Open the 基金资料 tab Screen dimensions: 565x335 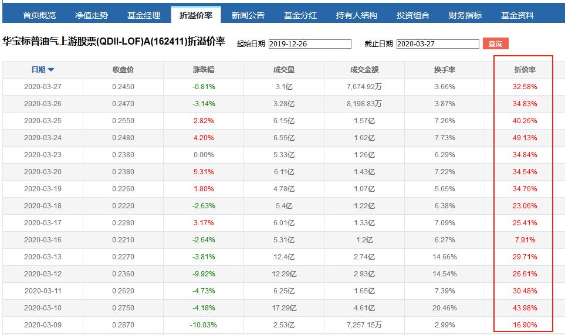point(517,15)
